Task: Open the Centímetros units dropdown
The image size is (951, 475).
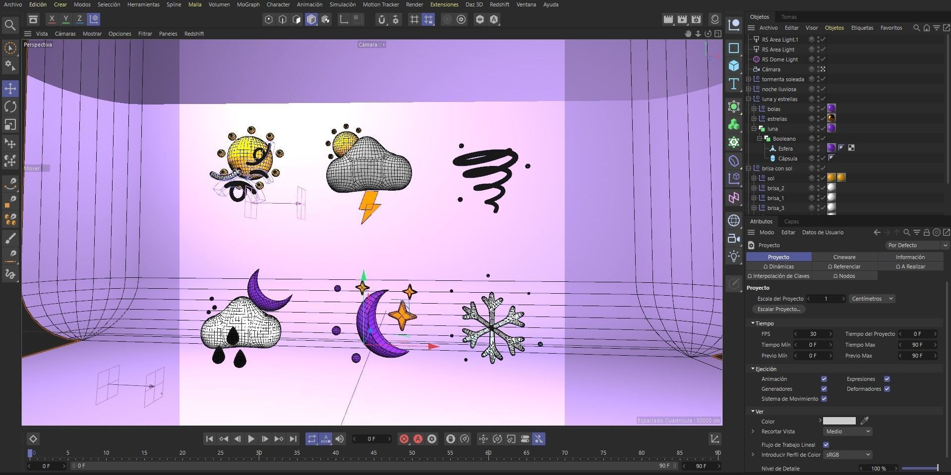Action: pyautogui.click(x=872, y=299)
